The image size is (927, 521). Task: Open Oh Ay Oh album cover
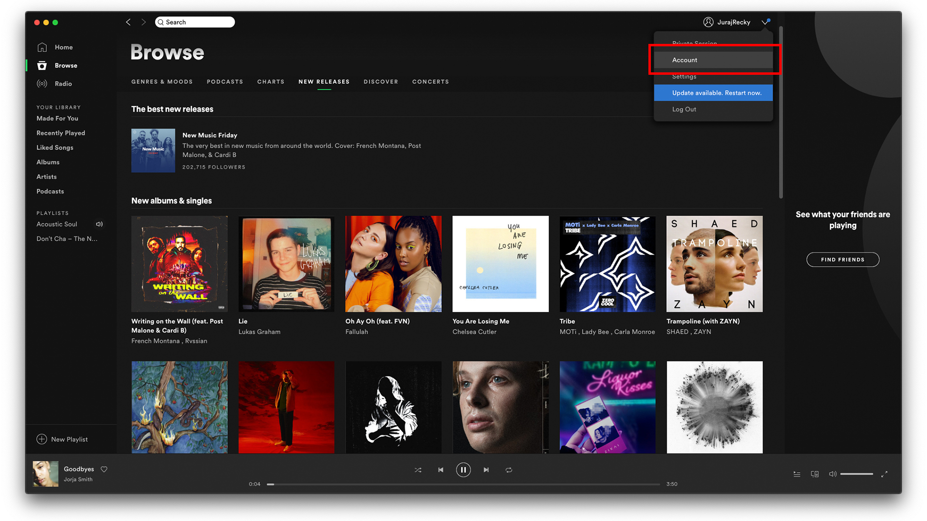pos(393,264)
